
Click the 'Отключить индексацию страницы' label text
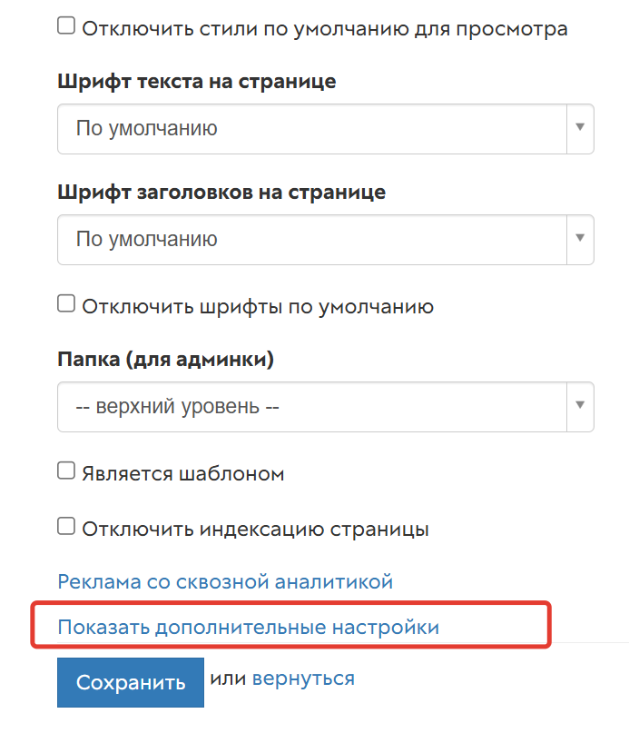click(x=255, y=528)
